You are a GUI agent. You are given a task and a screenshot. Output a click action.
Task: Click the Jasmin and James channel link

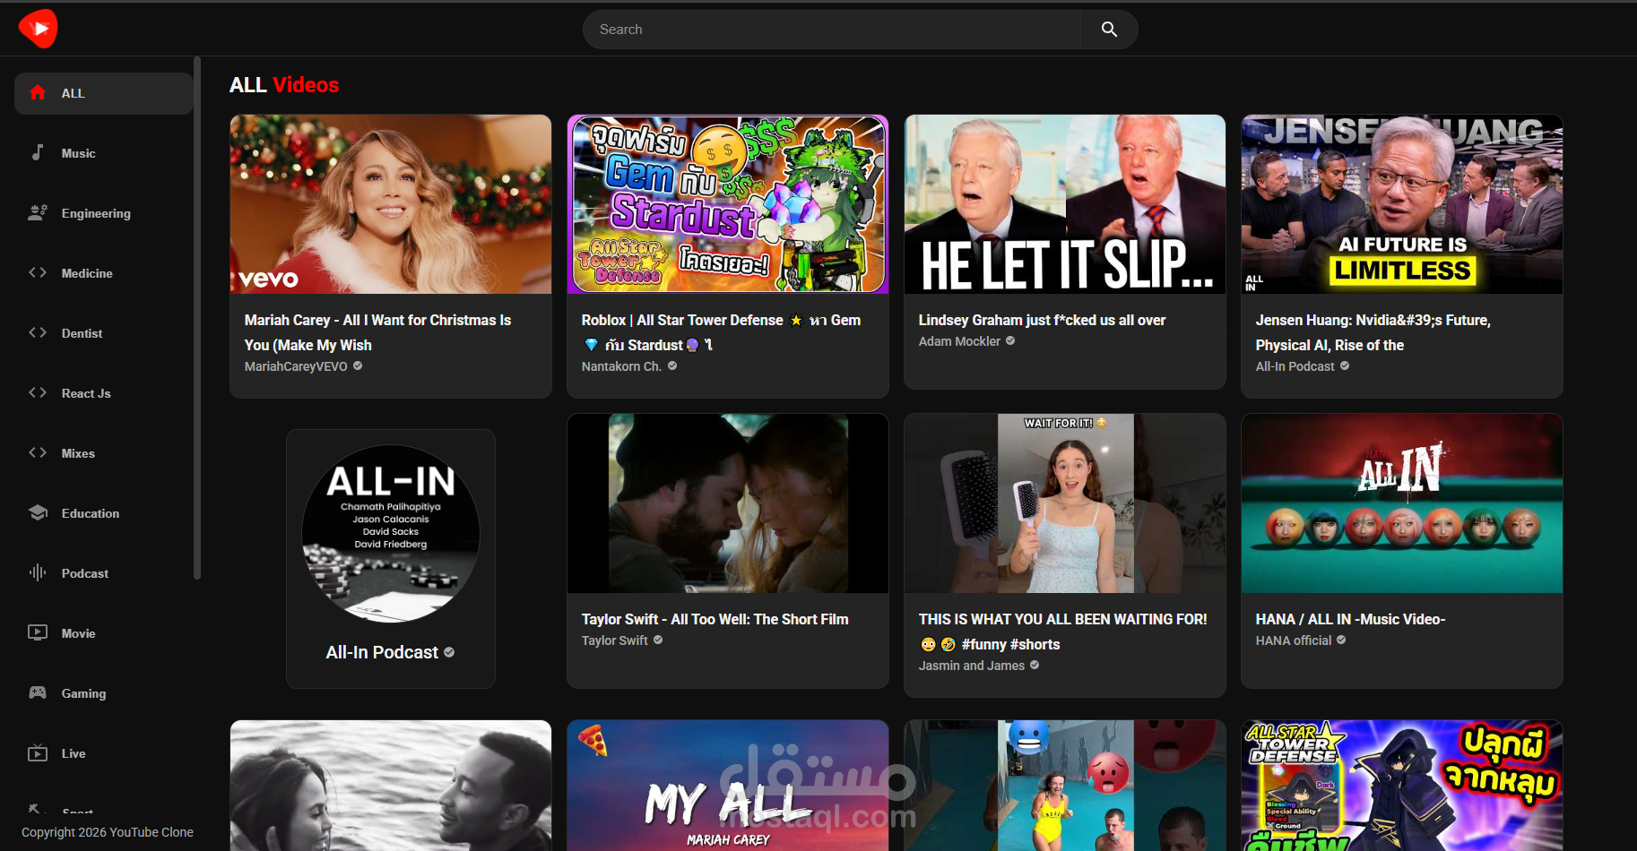(x=972, y=666)
